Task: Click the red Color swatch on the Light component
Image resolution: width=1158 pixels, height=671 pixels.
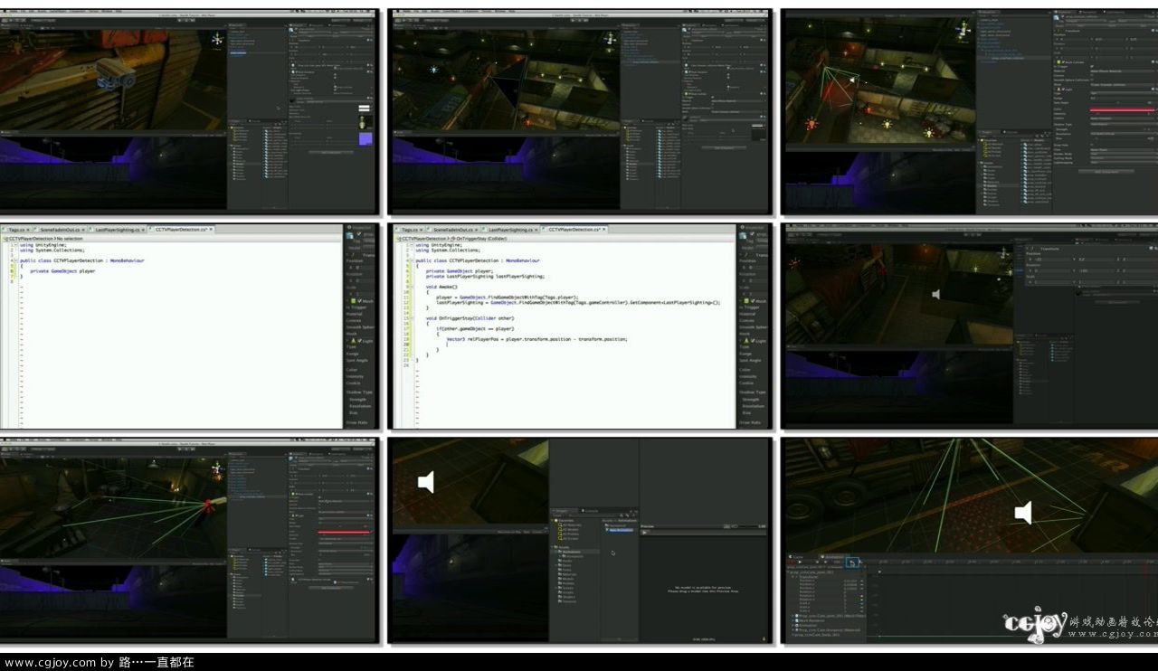Action: pos(1122,109)
